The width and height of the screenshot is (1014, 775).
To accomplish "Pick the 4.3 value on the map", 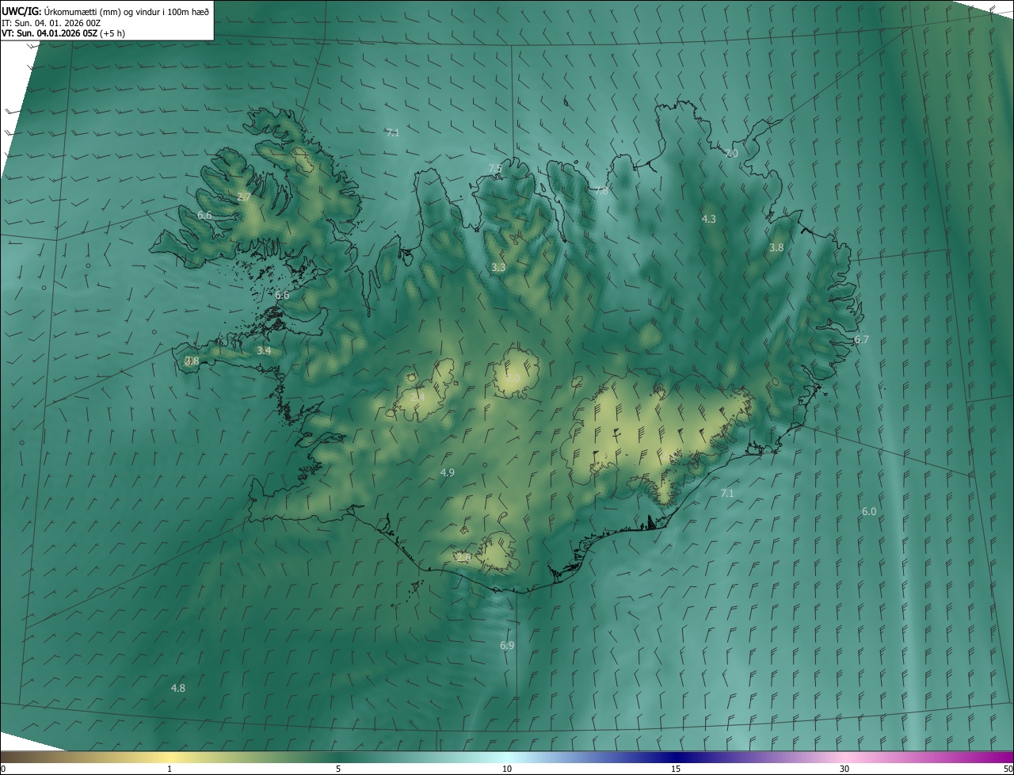I will coord(709,219).
